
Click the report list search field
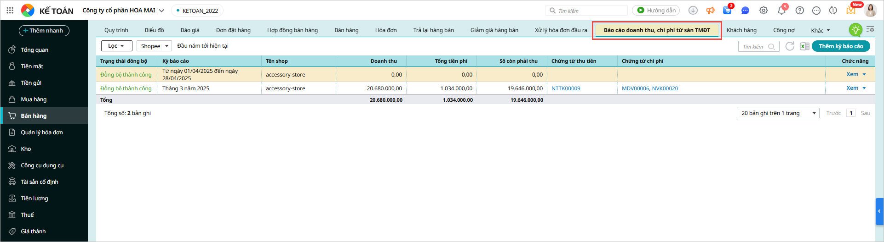click(x=754, y=47)
